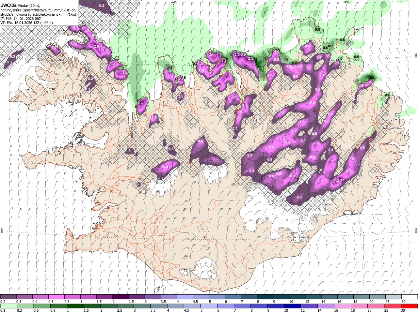Select dark teal swatch between 8 and 9
418x313 pixels.
pos(265,297)
